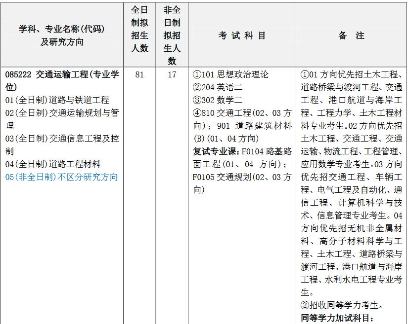Viewport: 408px width, 324px height.
Task: Select the 085222 交通运输工程 program title
Action: pyautogui.click(x=62, y=74)
